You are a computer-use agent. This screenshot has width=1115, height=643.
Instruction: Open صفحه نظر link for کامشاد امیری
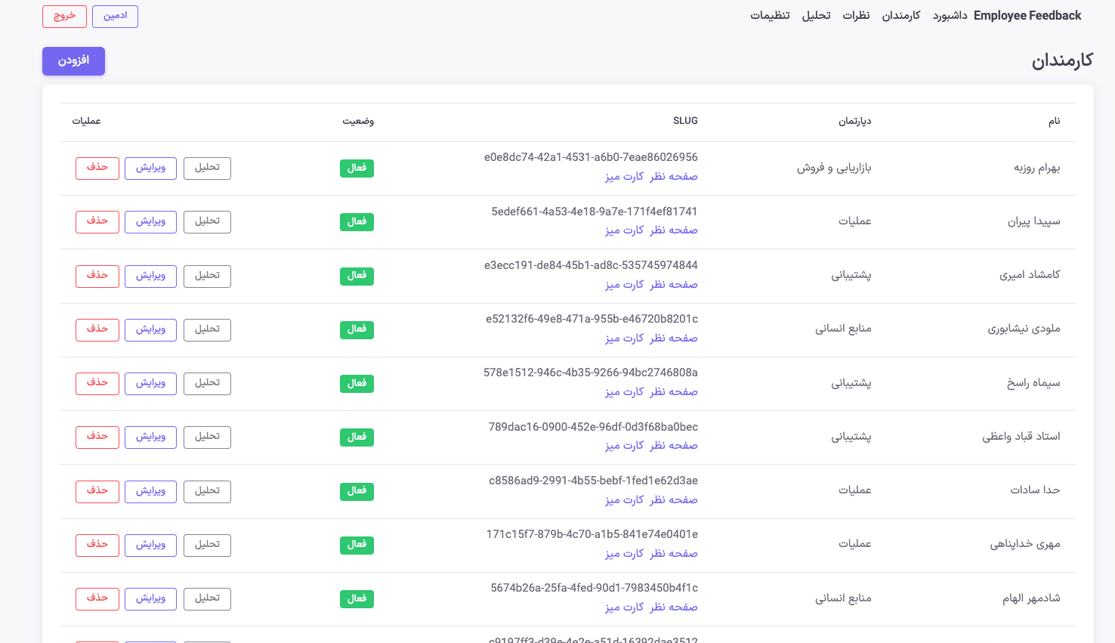pos(674,285)
